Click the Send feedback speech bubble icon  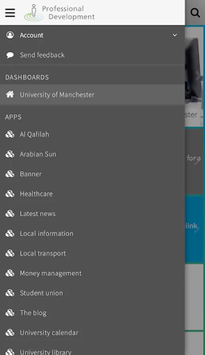10,55
